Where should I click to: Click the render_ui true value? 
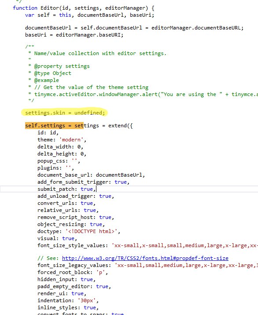77,293
